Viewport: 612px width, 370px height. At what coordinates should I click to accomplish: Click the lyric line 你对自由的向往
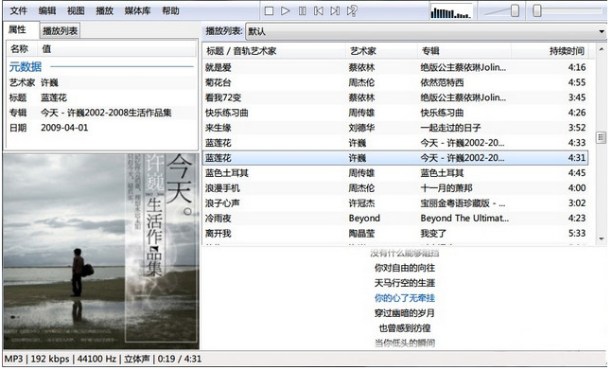pyautogui.click(x=405, y=268)
